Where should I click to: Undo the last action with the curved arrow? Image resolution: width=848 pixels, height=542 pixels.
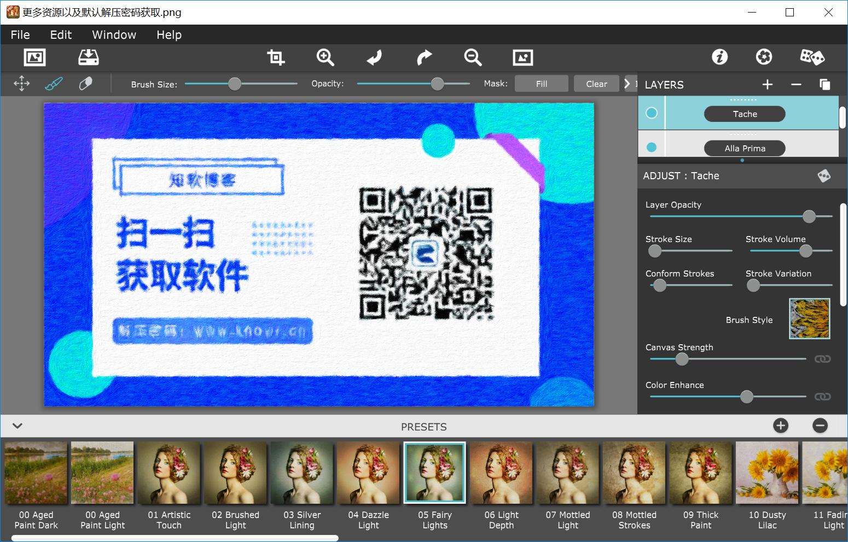(375, 57)
